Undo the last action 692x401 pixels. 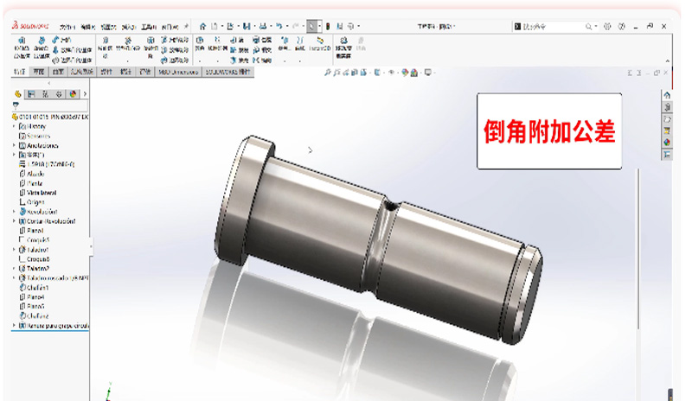click(x=279, y=27)
